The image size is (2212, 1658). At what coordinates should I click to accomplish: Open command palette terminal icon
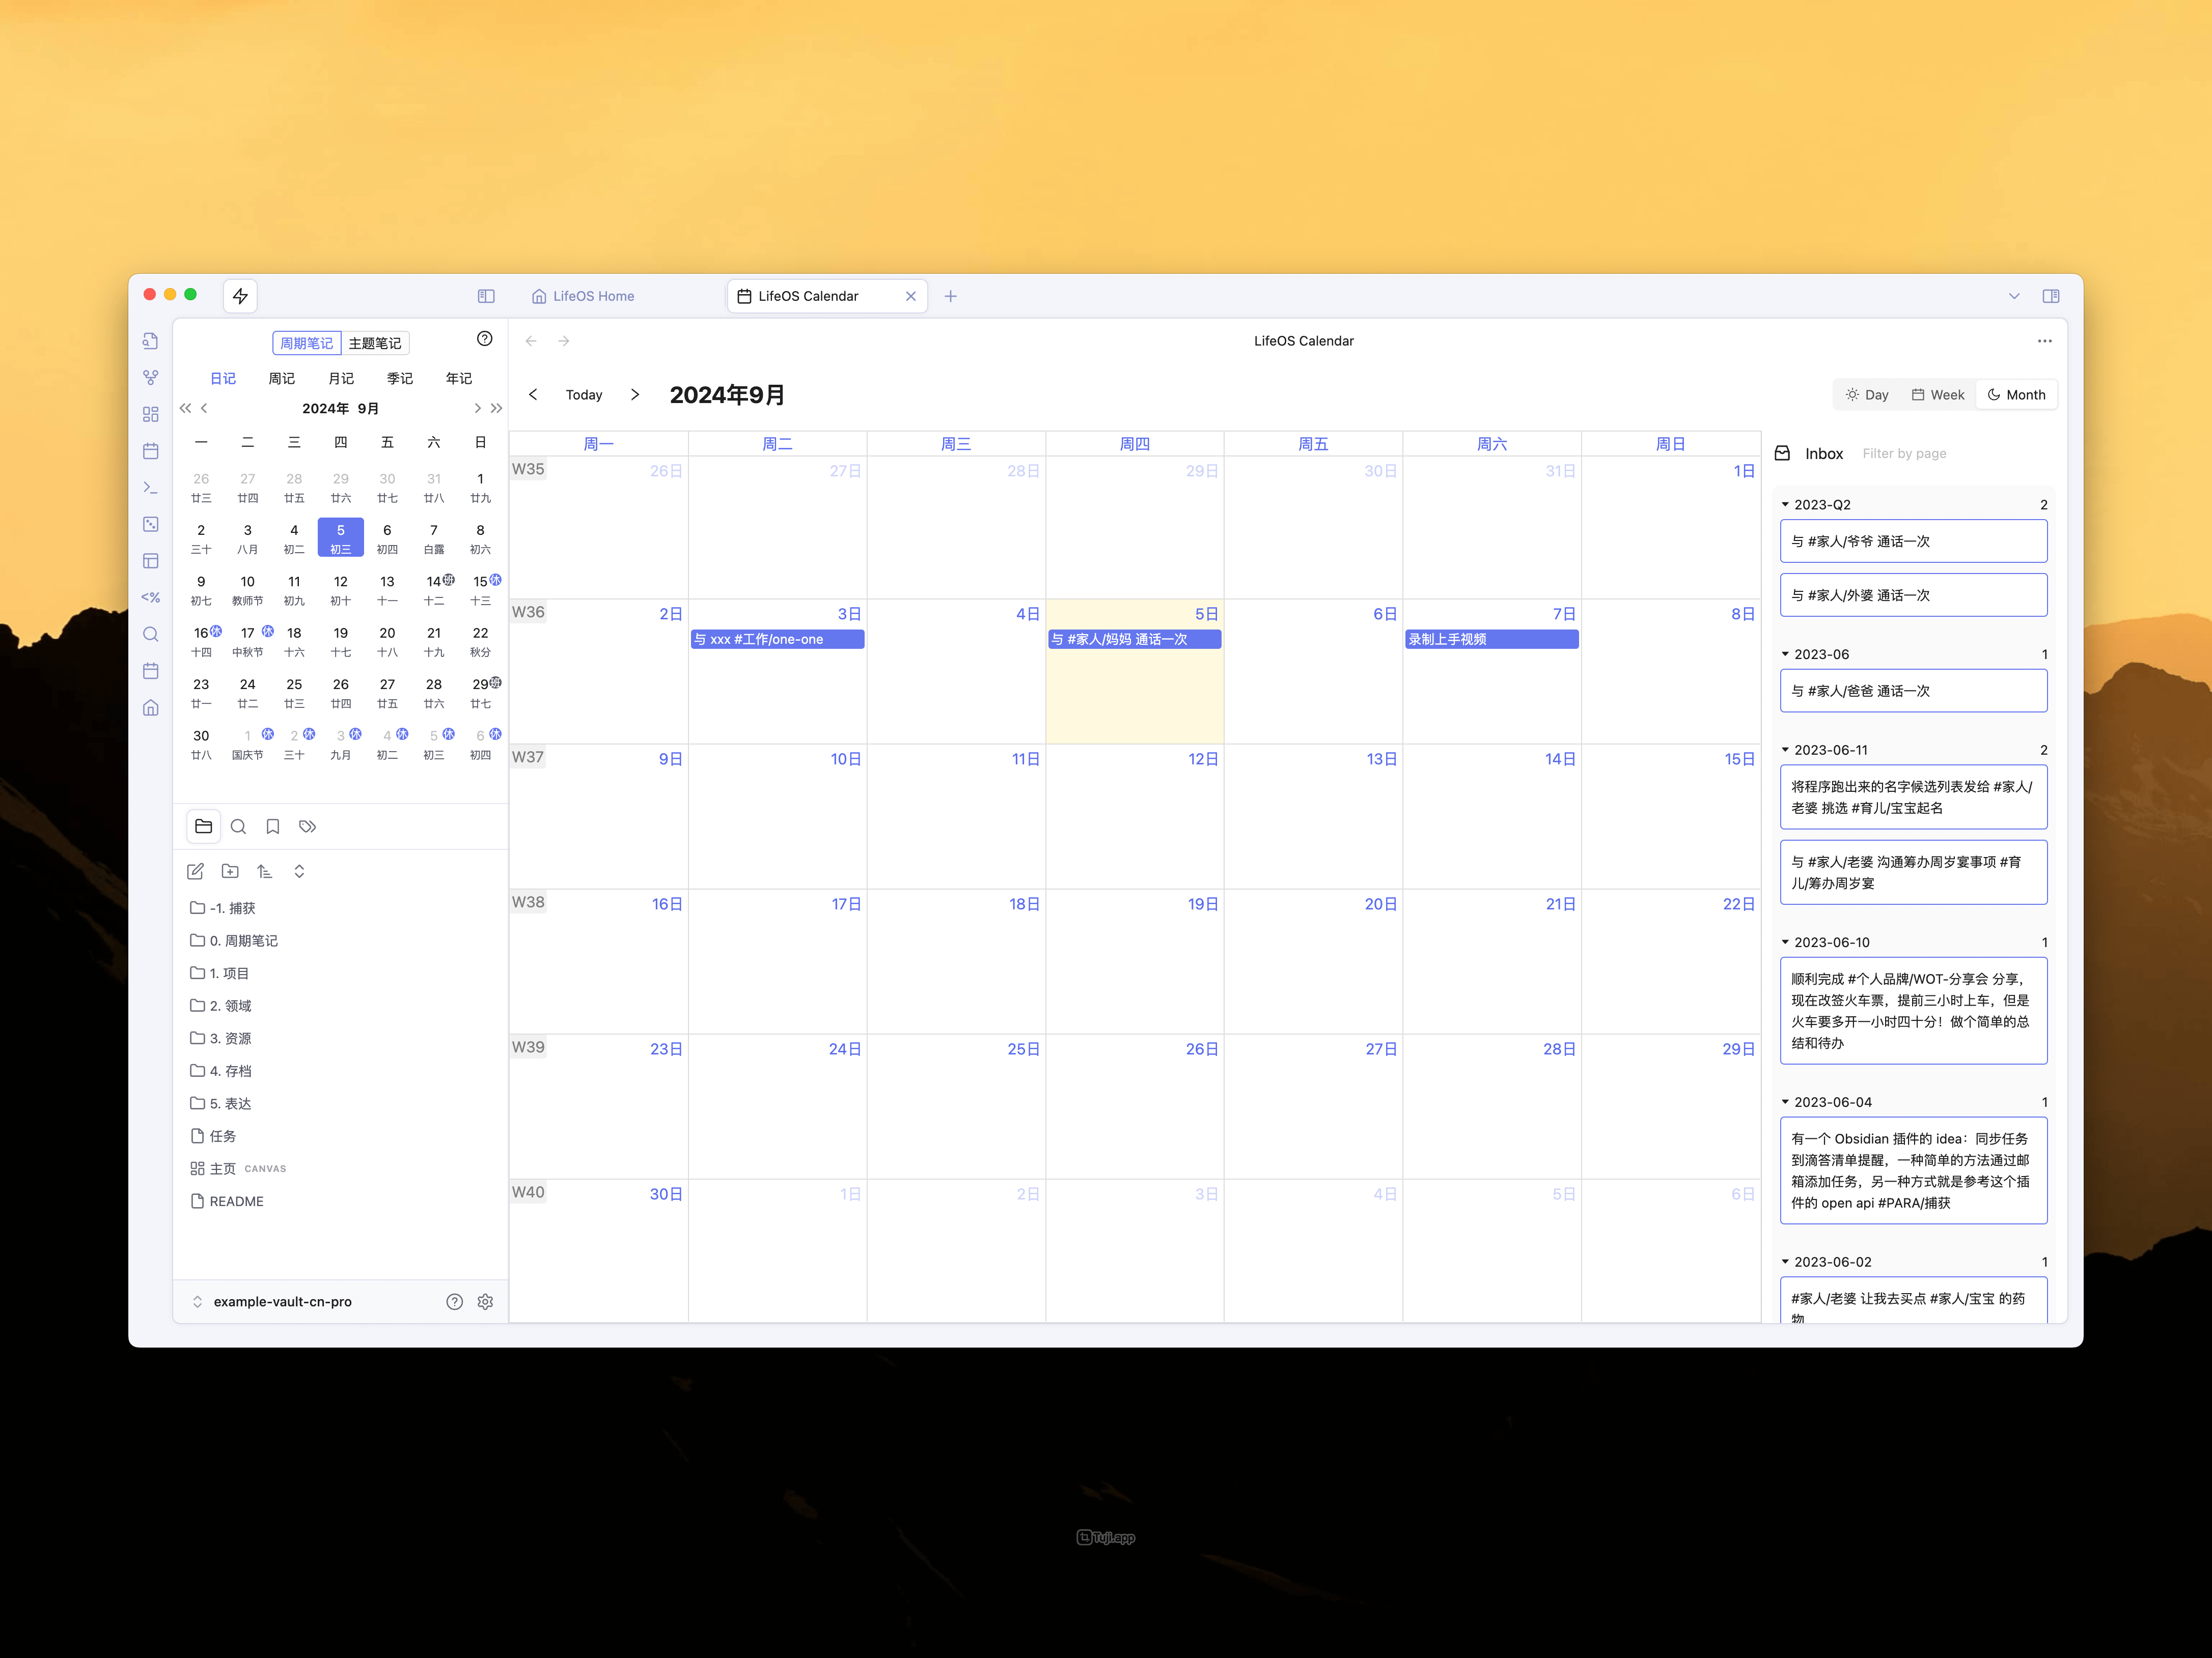click(150, 488)
